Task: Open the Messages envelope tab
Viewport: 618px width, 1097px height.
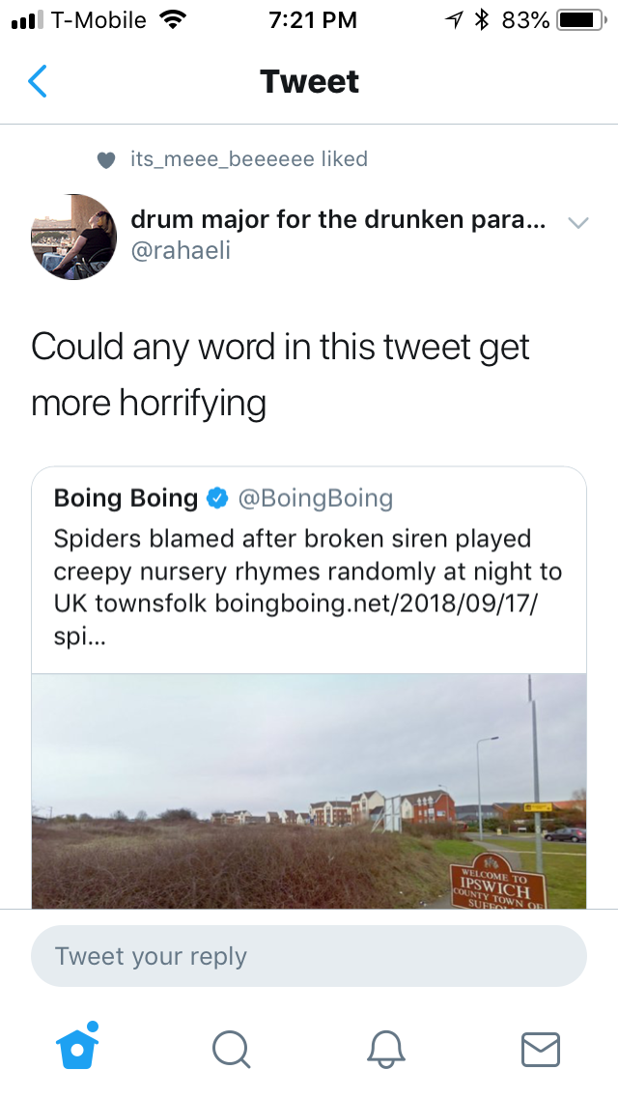Action: (540, 1049)
